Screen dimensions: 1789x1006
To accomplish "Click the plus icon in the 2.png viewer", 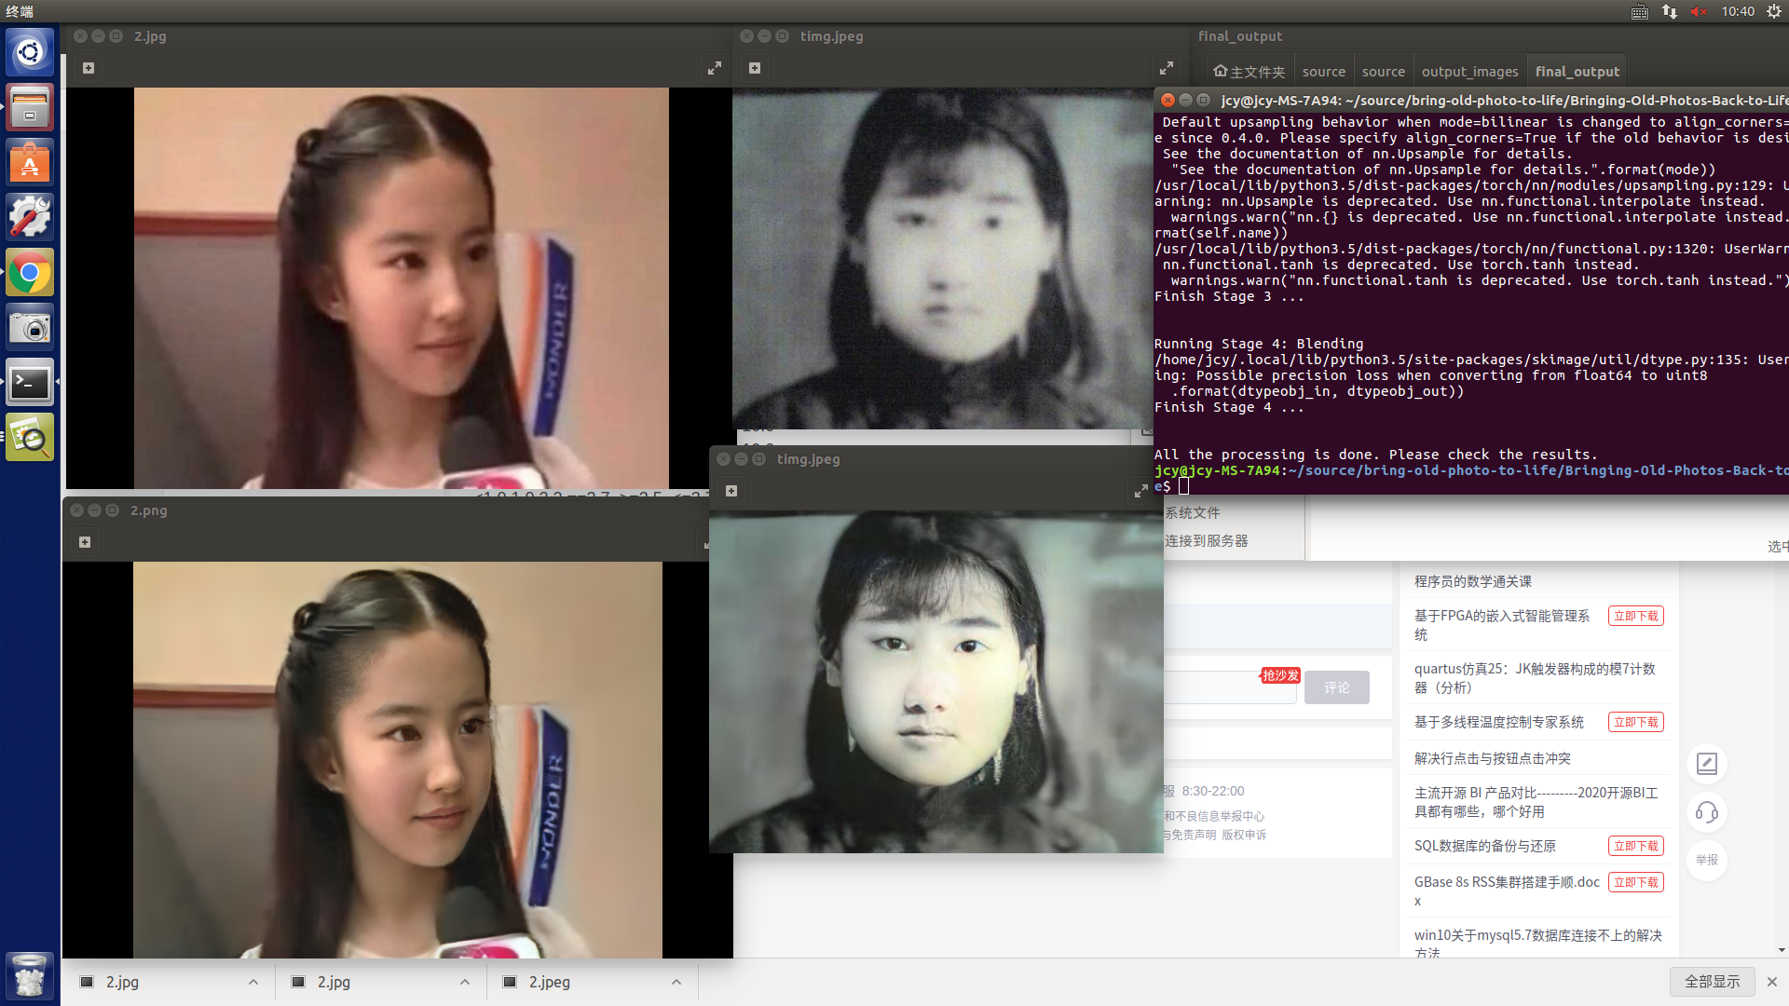I will click(x=85, y=542).
